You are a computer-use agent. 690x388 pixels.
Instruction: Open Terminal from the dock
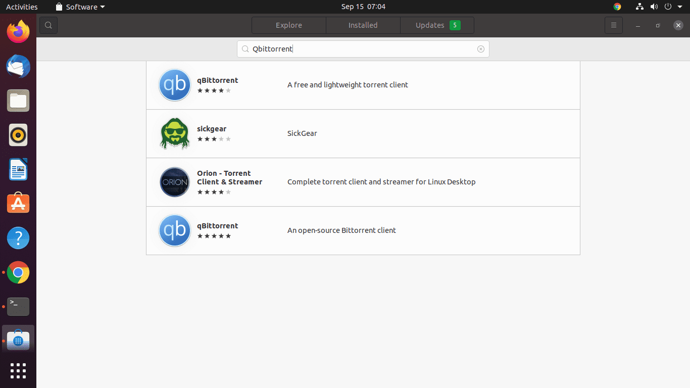click(18, 307)
